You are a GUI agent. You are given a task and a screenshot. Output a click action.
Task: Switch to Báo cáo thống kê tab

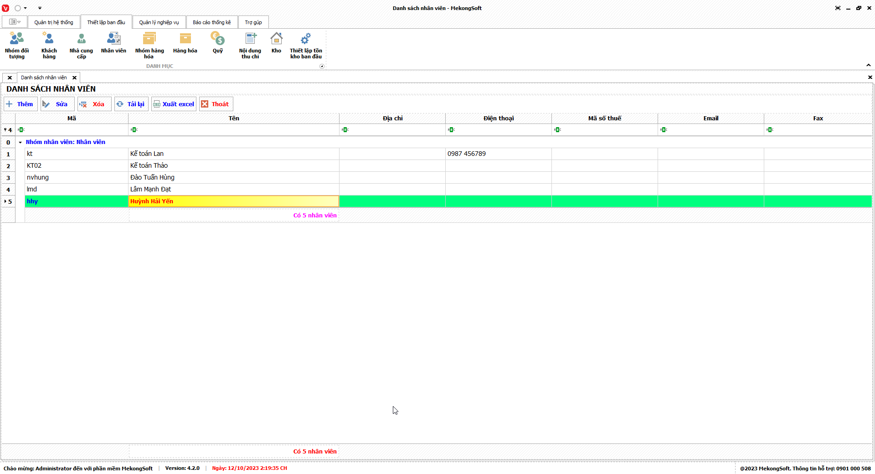tap(211, 22)
